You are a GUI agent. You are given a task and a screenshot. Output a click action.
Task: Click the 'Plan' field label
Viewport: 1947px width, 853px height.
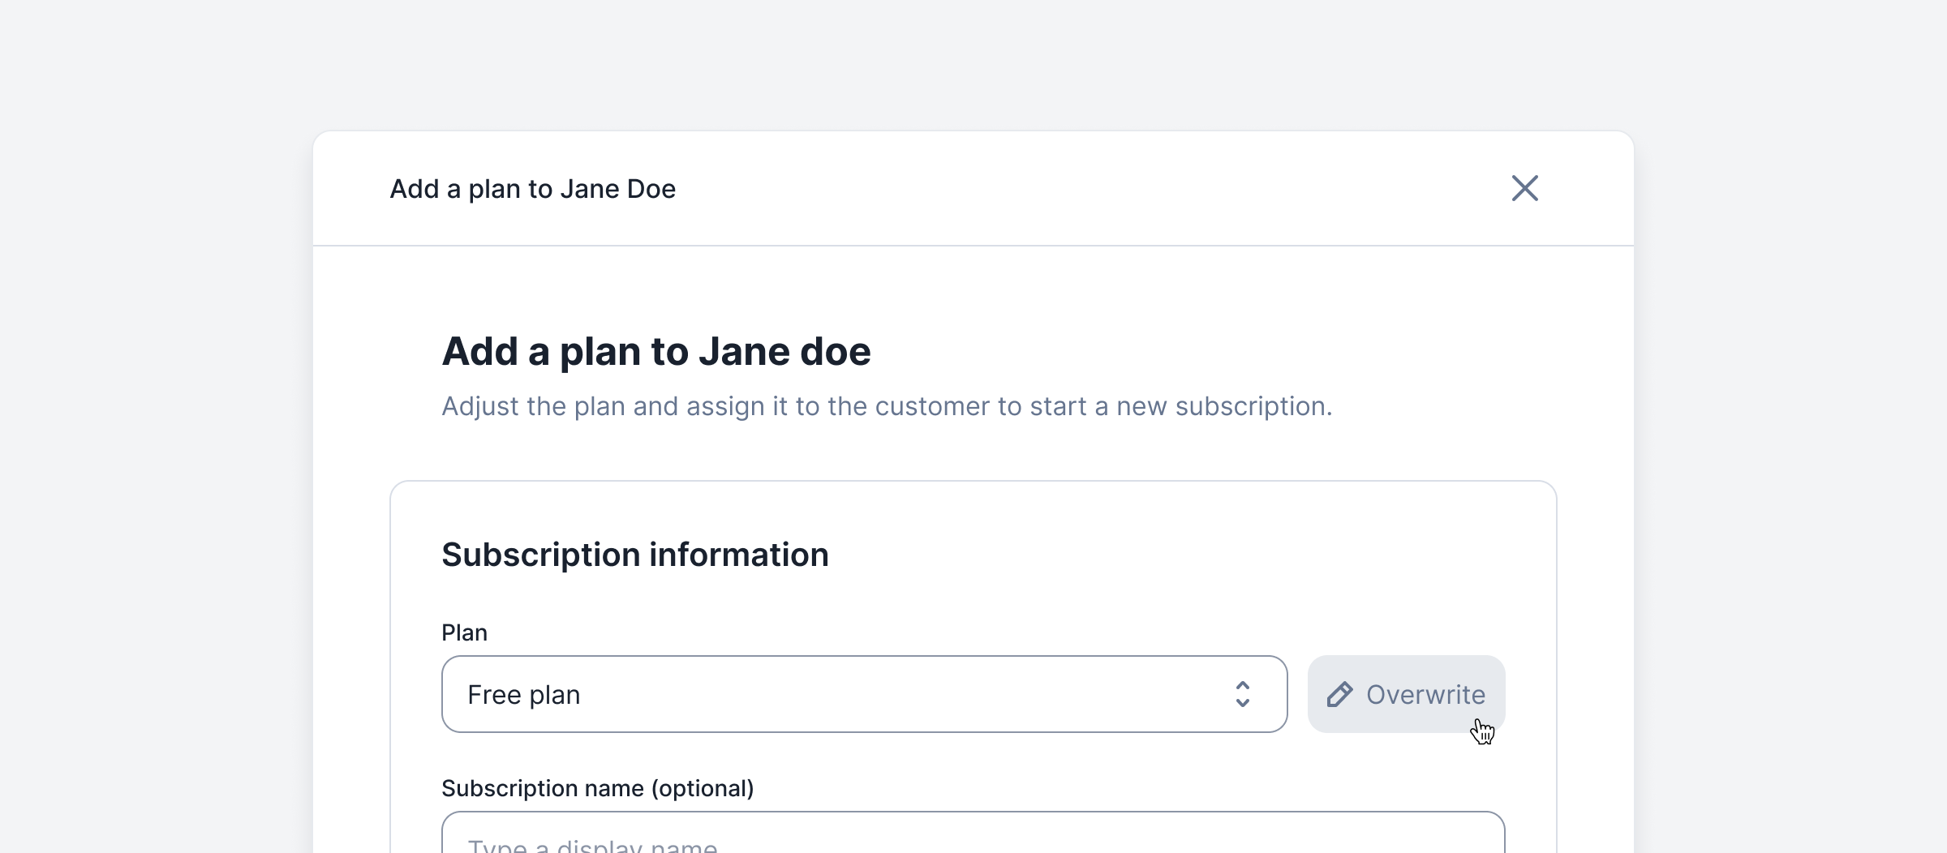[464, 632]
